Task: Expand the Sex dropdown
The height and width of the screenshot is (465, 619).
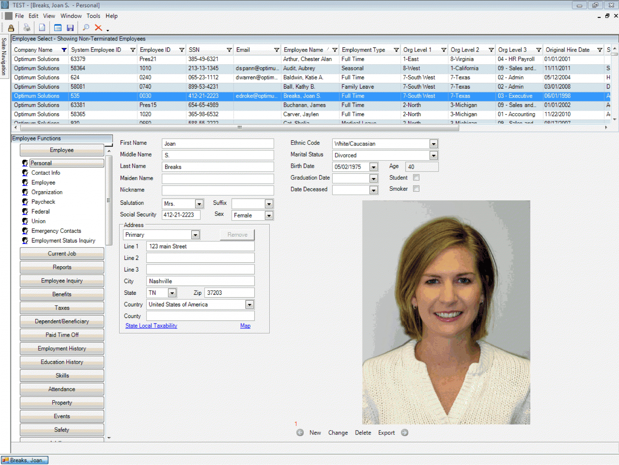Action: pos(269,215)
